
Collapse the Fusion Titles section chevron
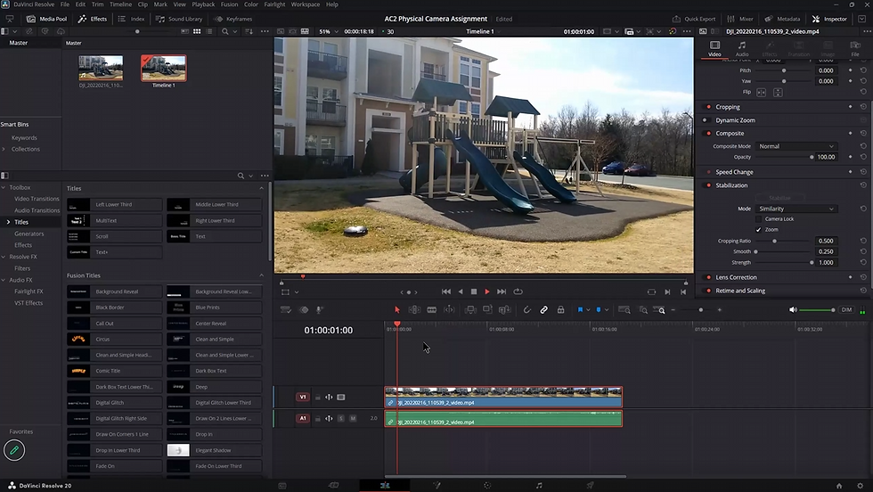tap(261, 275)
